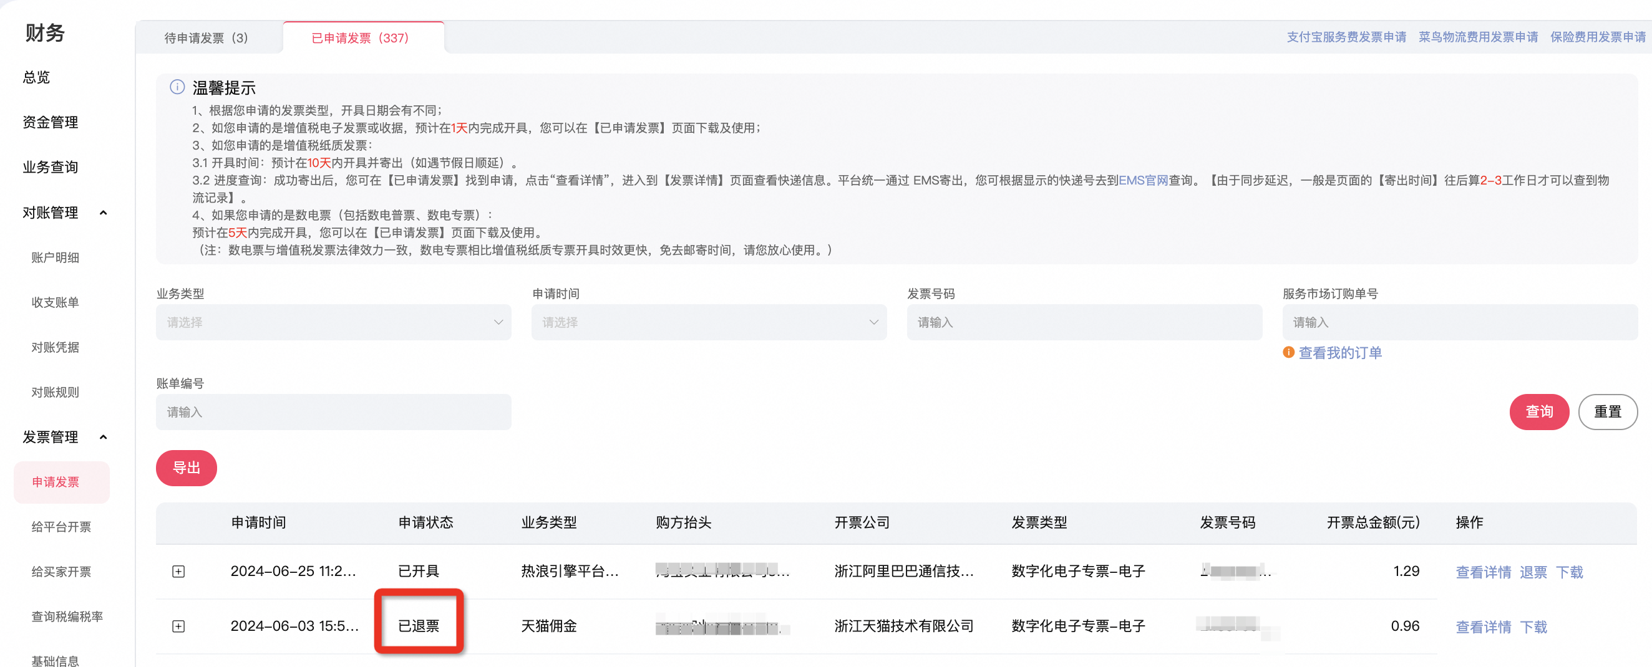Open the 申请时间 date dropdown
1652x667 pixels.
pyautogui.click(x=709, y=322)
